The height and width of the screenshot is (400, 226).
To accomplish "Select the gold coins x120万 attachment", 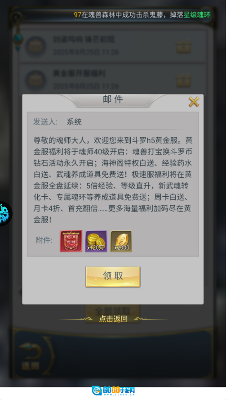I will 96,241.
